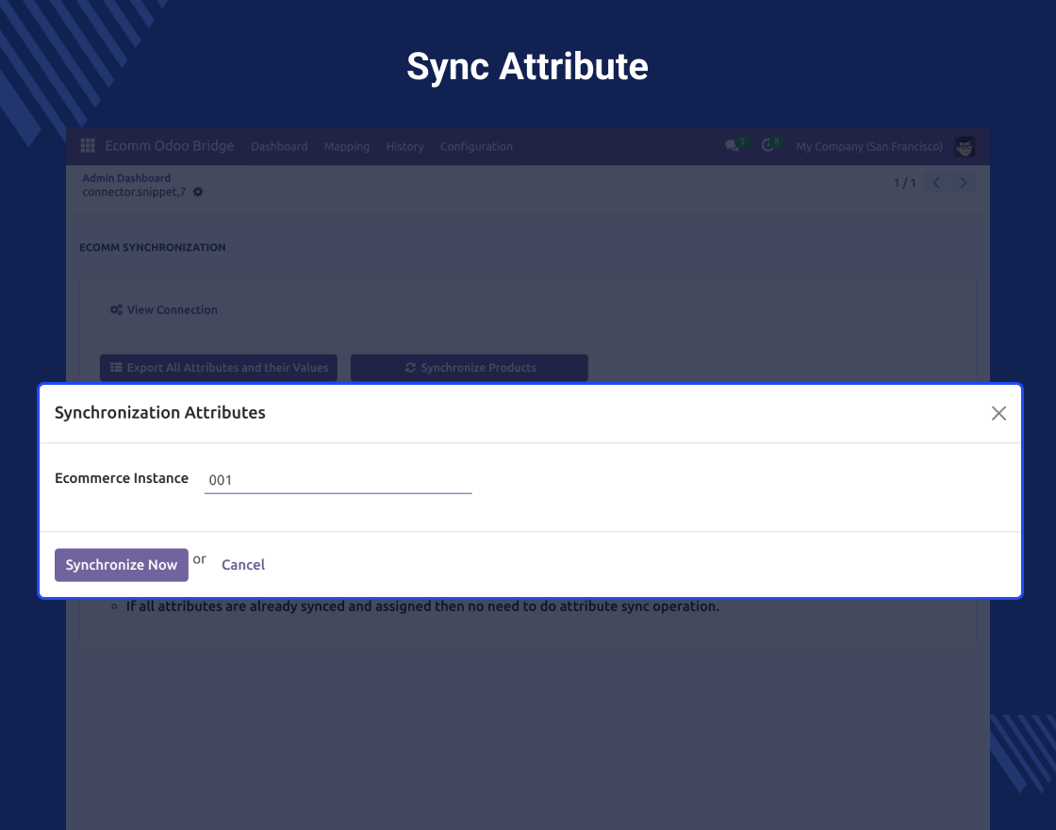Viewport: 1056px width, 830px height.
Task: Click the View Connection link
Action: [x=164, y=310]
